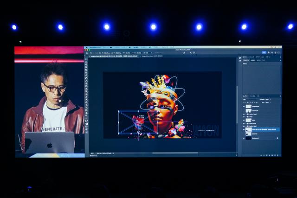This screenshot has width=297, height=198.
Task: Open the Photoshop 2025 app menu
Action: pyautogui.click(x=95, y=47)
